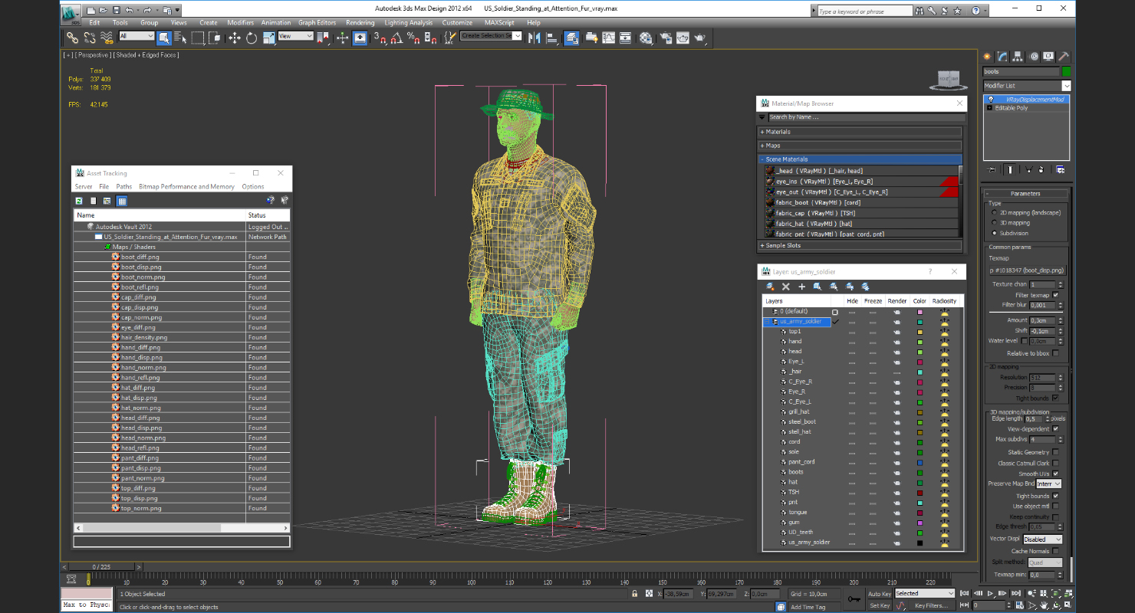The width and height of the screenshot is (1135, 613).
Task: Create a new layer in the Layer dialog
Action: (x=770, y=287)
